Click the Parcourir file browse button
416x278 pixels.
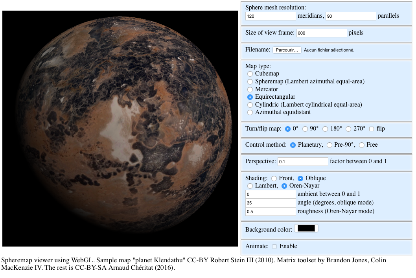287,50
